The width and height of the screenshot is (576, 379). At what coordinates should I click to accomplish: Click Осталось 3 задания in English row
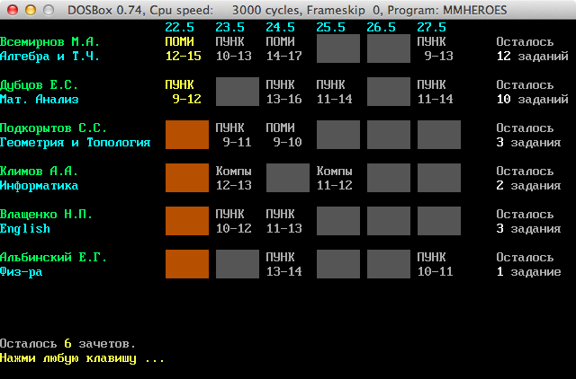[x=528, y=222]
